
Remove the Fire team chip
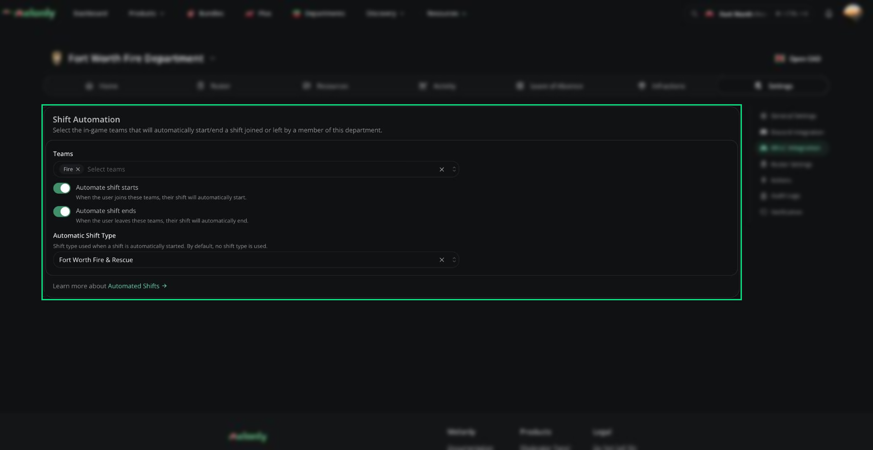(78, 169)
